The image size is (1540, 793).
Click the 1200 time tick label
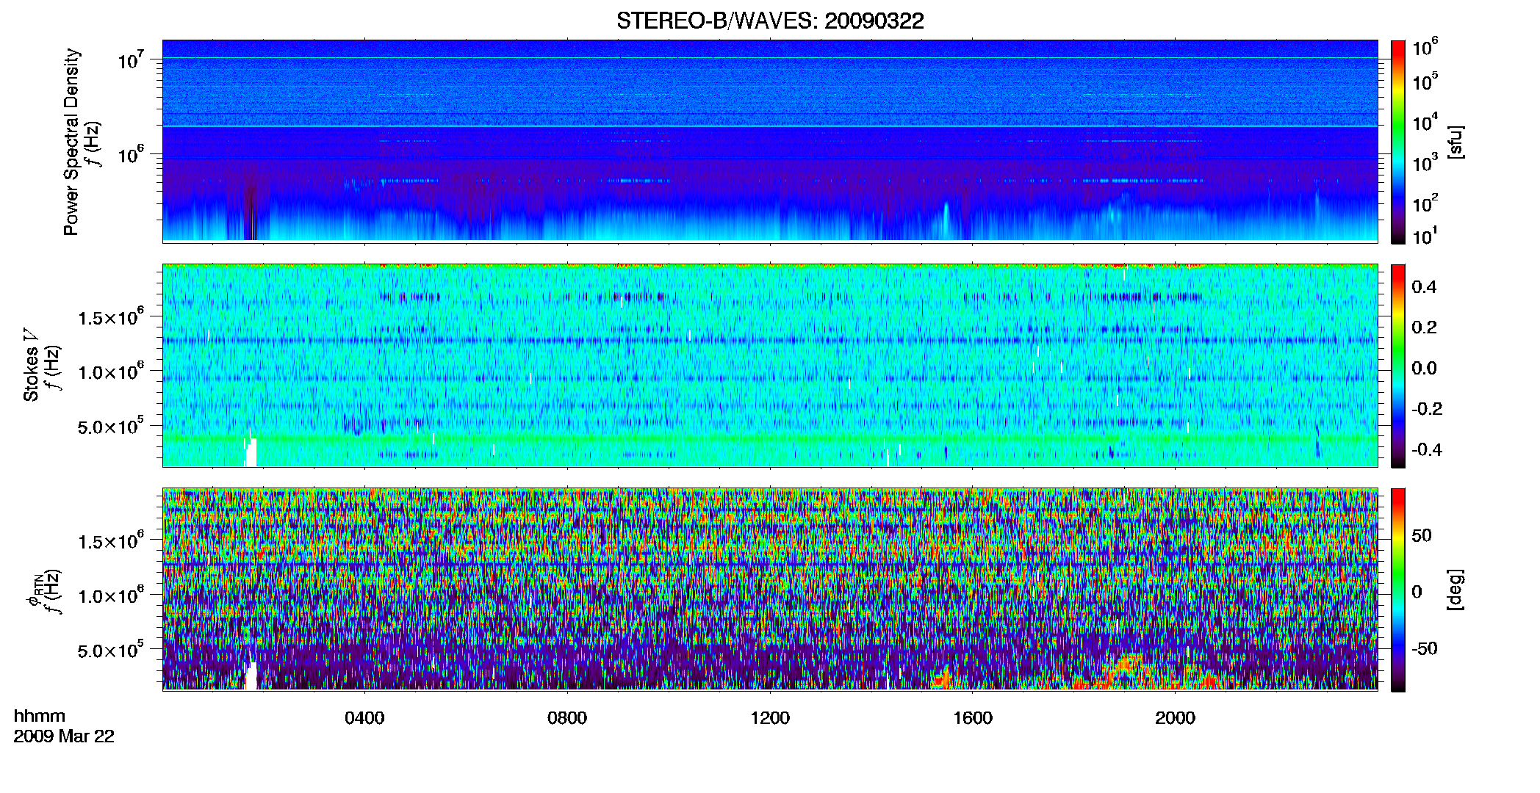pyautogui.click(x=770, y=718)
